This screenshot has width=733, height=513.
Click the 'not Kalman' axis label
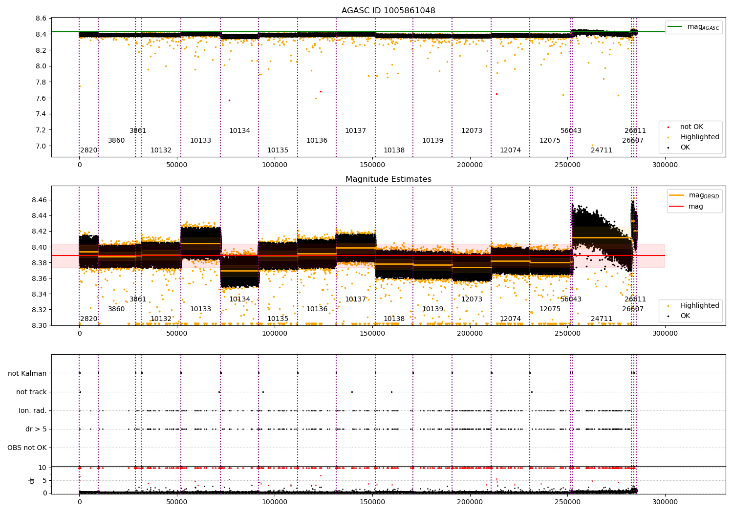coord(27,374)
